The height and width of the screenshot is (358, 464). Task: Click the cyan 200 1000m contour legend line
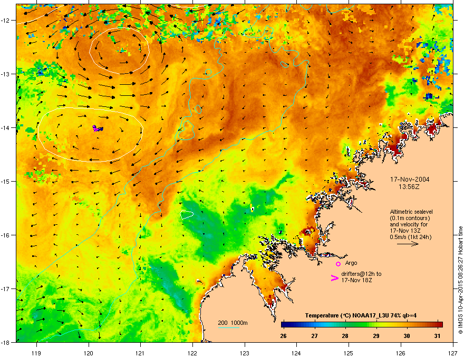tap(229, 328)
